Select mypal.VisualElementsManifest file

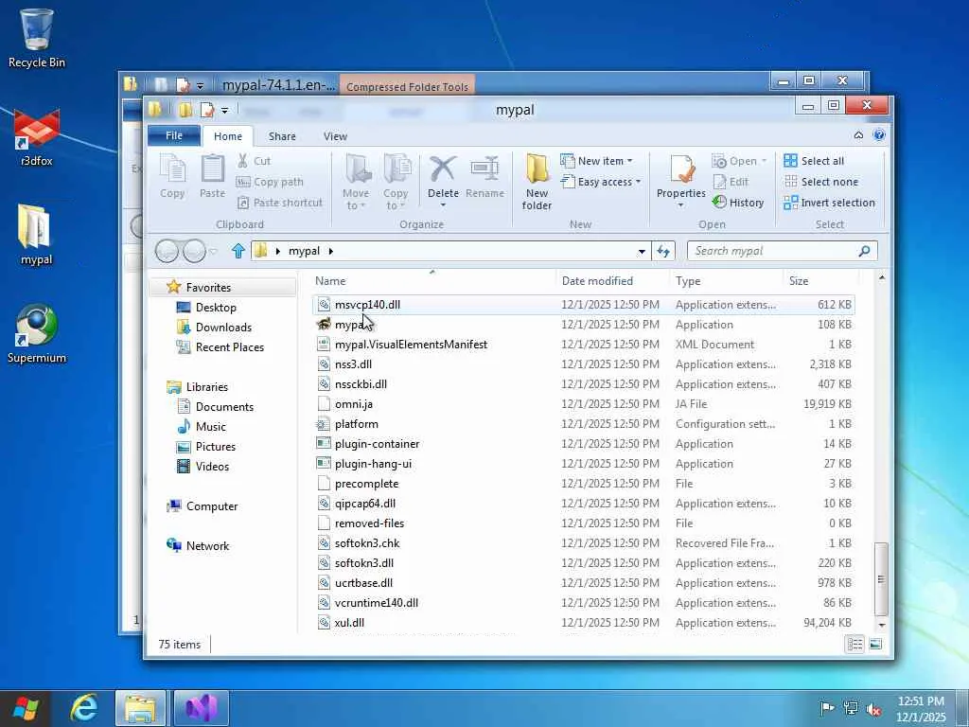[x=584, y=345]
